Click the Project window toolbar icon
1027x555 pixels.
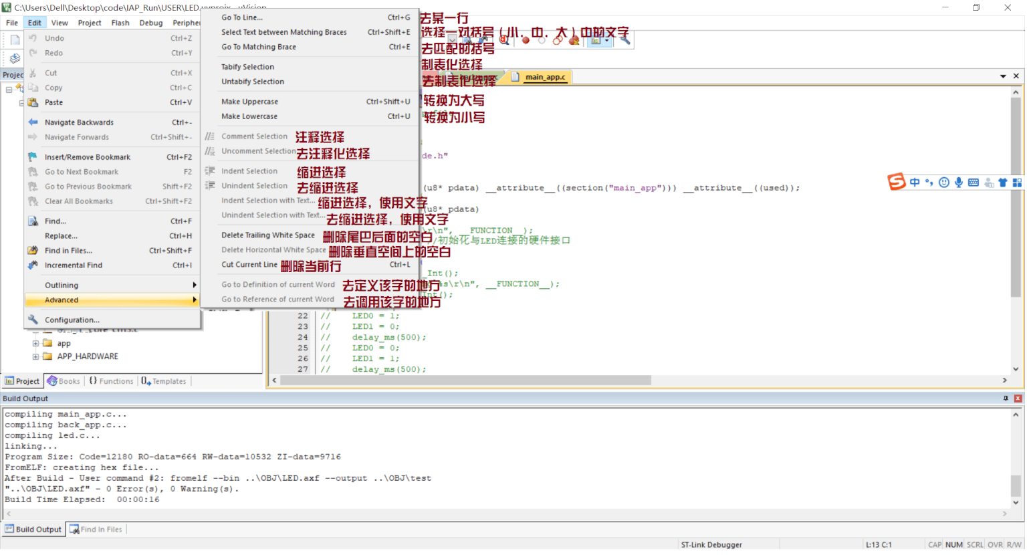pos(595,40)
